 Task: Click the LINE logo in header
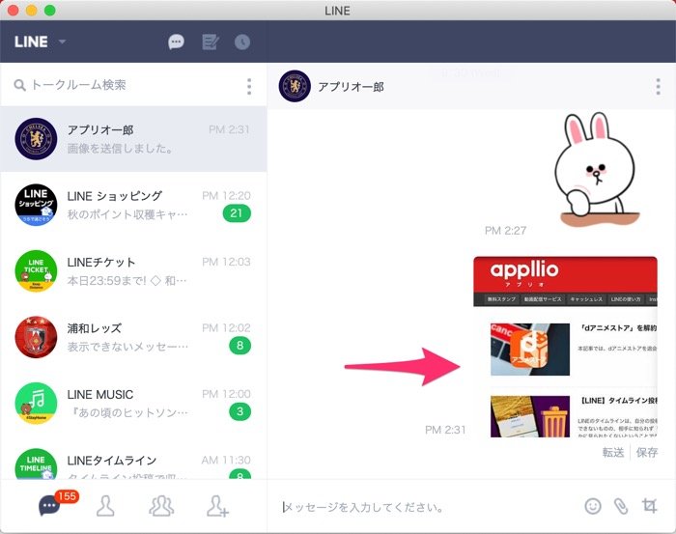click(31, 42)
